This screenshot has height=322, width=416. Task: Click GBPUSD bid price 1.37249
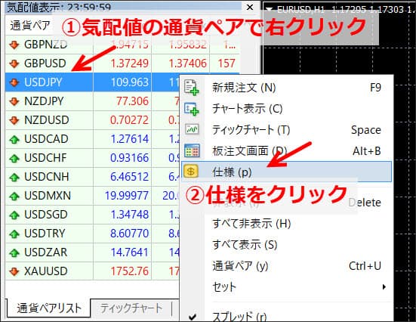[129, 63]
